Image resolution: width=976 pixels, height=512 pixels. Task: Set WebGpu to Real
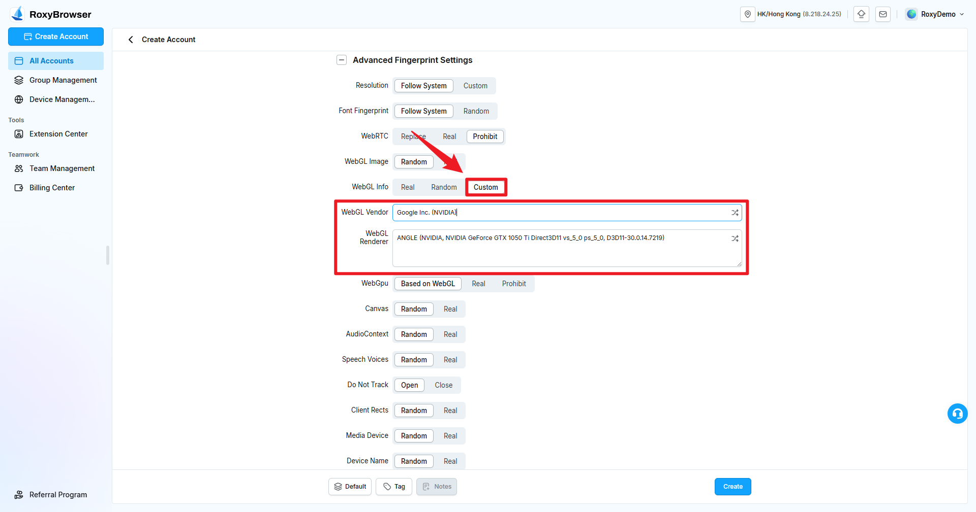478,284
